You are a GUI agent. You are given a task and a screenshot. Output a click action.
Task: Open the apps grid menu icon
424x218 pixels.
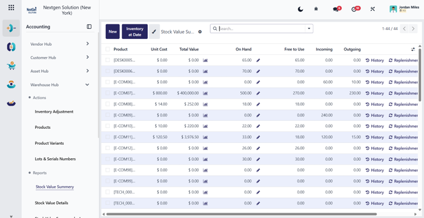11,8
